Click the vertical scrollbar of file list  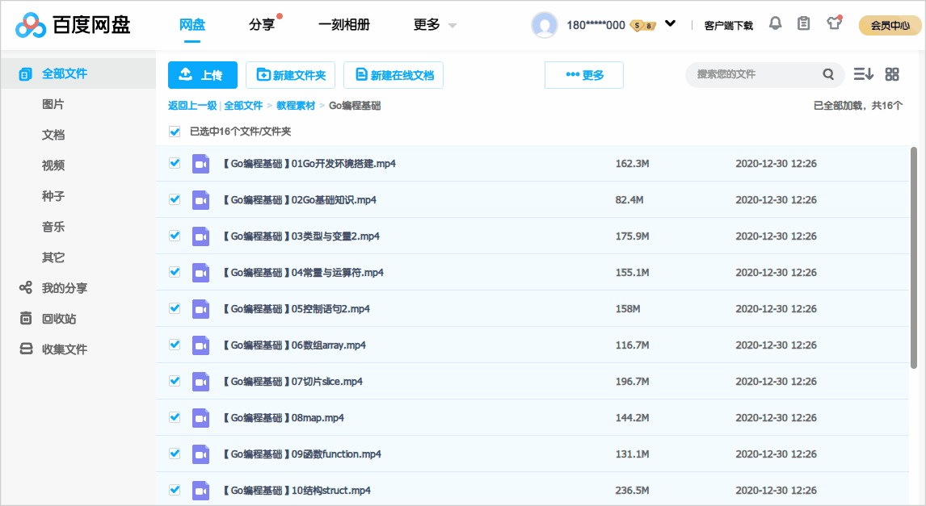[914, 258]
